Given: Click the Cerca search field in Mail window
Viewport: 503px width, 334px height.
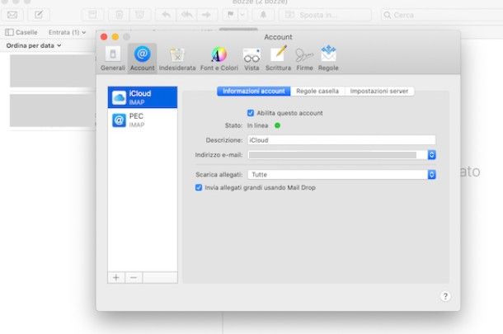Looking at the screenshot, I should 442,15.
